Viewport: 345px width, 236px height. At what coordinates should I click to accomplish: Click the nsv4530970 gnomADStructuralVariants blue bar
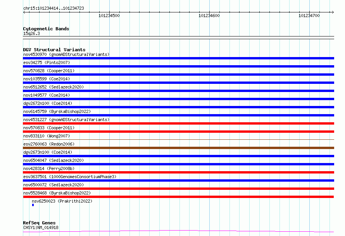point(178,58)
